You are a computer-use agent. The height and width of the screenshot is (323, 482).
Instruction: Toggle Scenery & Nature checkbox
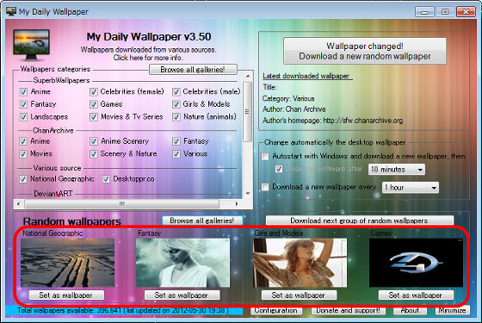(x=94, y=154)
